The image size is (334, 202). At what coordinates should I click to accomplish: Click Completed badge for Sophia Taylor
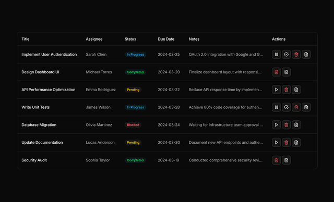tap(135, 160)
